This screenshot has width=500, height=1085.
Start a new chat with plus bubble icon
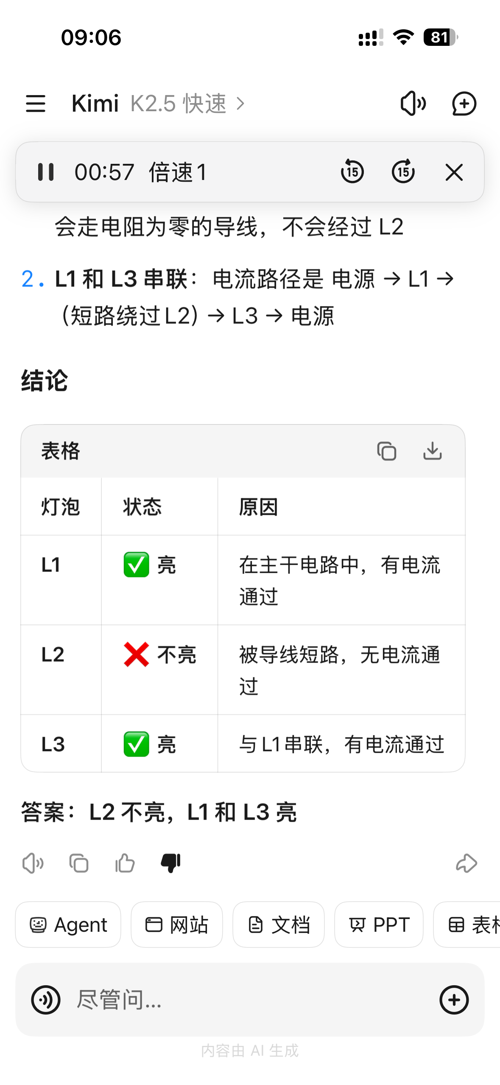464,104
